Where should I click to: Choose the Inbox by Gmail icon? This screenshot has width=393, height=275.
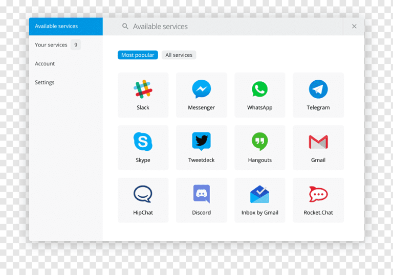coord(259,194)
